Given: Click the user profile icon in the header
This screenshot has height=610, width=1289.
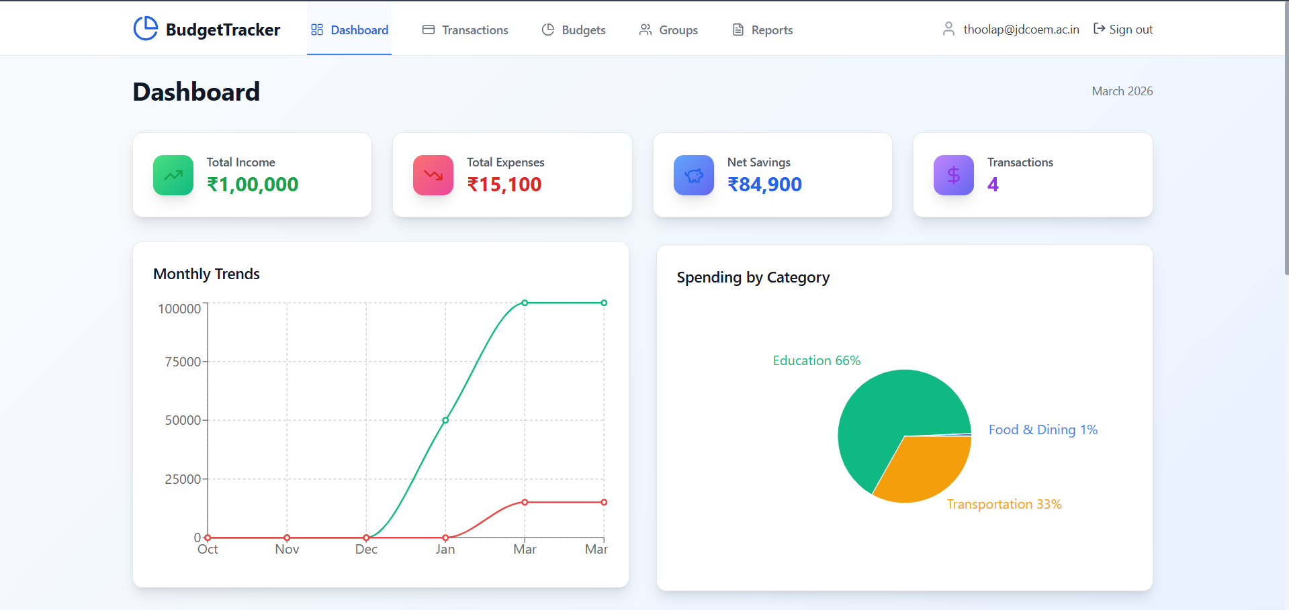Looking at the screenshot, I should [x=948, y=29].
